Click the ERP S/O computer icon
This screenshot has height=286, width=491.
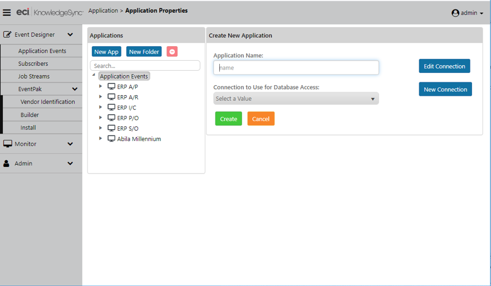[111, 129]
